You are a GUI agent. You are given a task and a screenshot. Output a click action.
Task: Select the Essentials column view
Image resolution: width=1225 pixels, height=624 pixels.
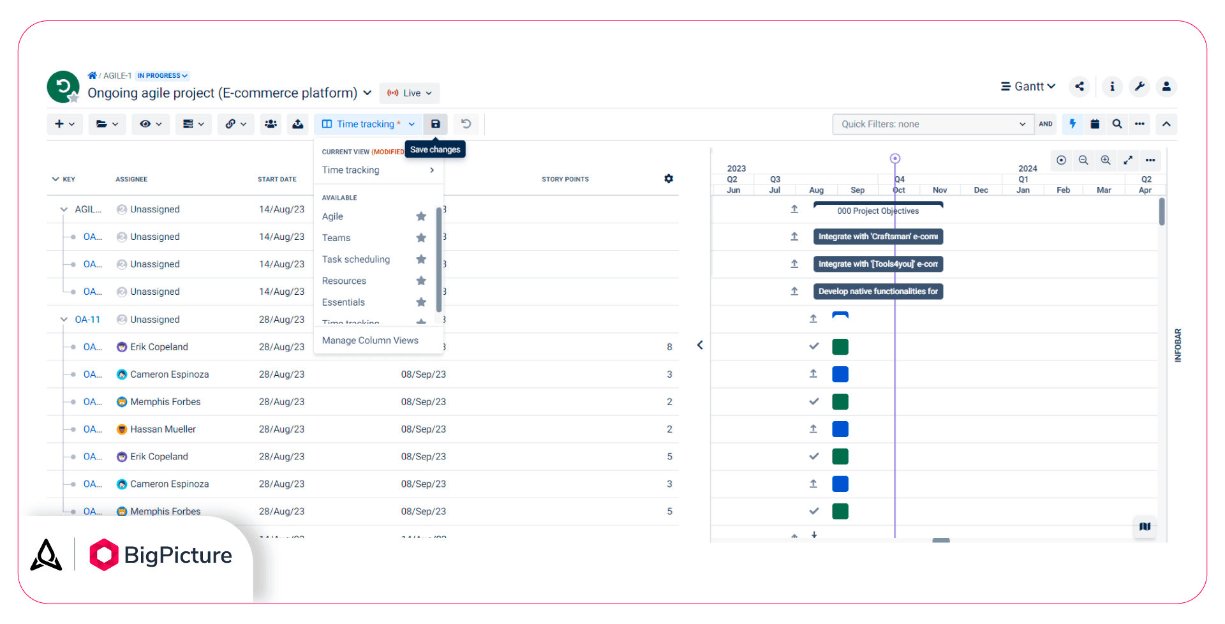(x=343, y=302)
